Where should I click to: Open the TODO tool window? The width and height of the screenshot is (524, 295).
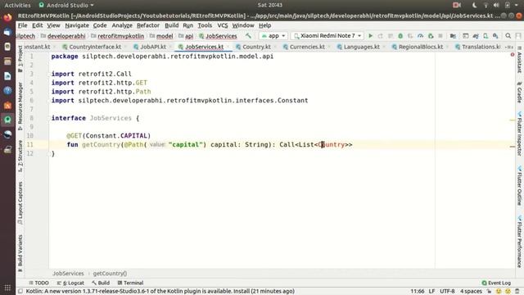click(x=38, y=283)
